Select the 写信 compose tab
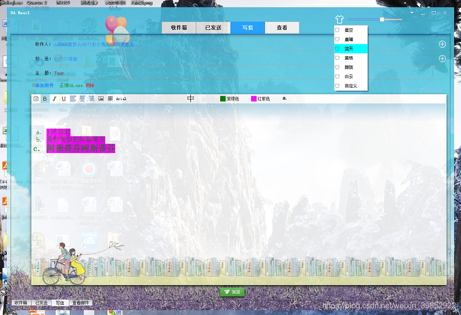 (x=248, y=27)
